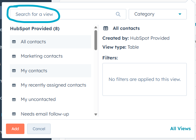Image resolution: width=196 pixels, height=140 pixels.
Task: Pick My recently assigned contacts view
Action: click(53, 85)
